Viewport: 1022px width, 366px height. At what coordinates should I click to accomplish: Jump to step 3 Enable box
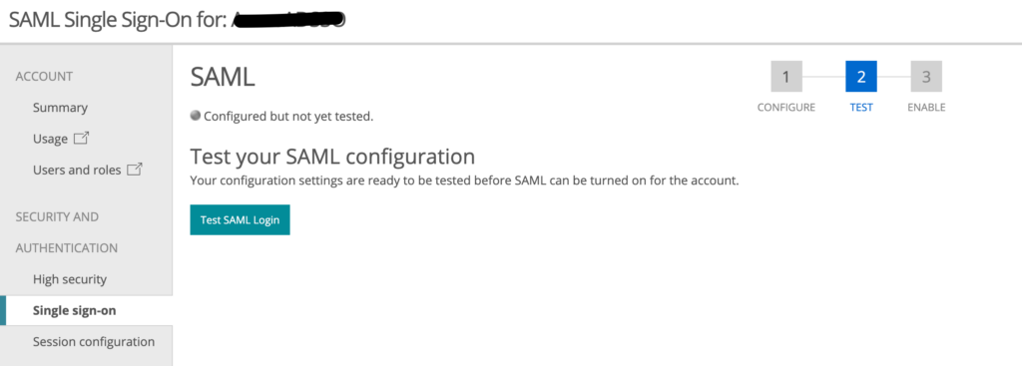[926, 77]
